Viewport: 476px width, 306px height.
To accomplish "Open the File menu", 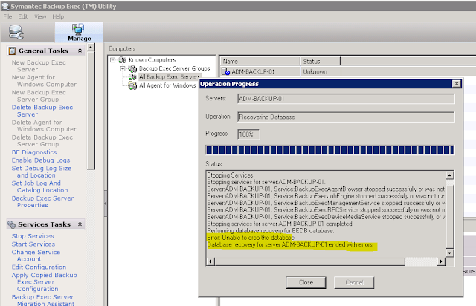I will 7,16.
